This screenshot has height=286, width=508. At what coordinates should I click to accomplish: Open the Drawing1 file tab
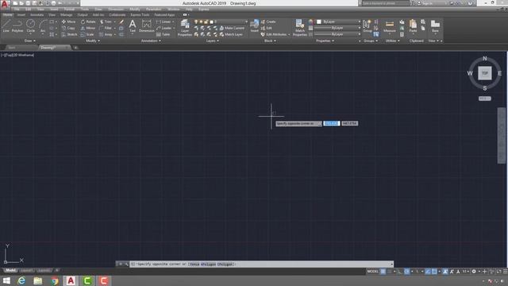54,48
